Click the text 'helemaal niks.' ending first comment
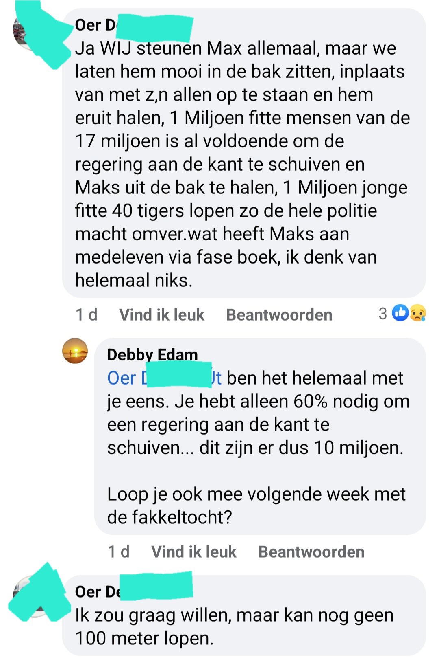This screenshot has height=657, width=439. click(134, 280)
